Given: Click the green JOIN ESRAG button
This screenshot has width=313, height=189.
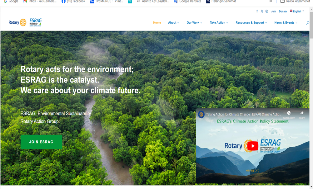Looking at the screenshot, I should pos(41,142).
